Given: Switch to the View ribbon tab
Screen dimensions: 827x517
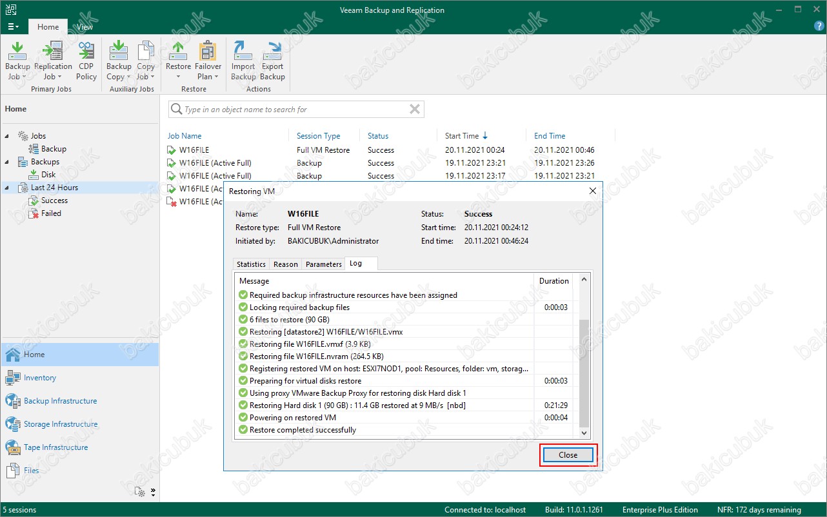Looking at the screenshot, I should pyautogui.click(x=85, y=27).
